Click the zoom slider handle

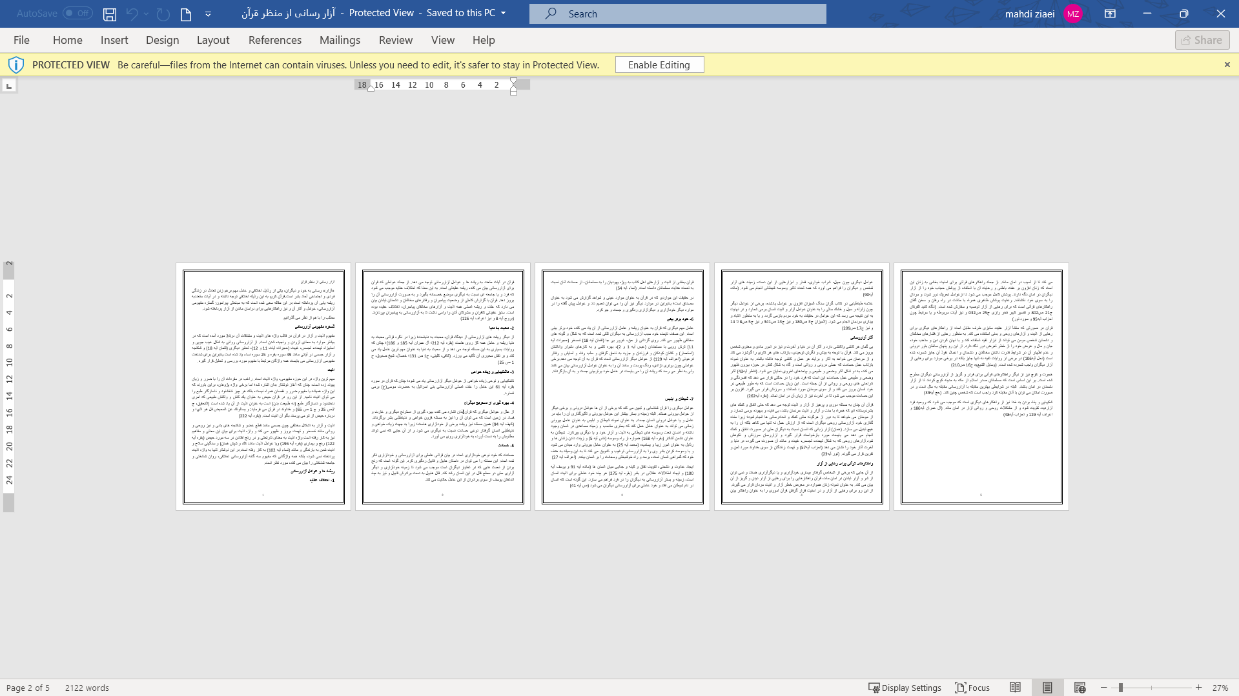point(1121,688)
